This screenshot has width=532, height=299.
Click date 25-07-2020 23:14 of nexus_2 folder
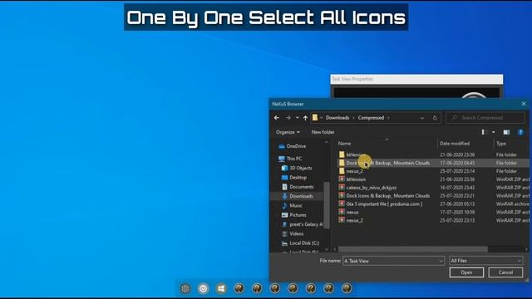(x=457, y=171)
